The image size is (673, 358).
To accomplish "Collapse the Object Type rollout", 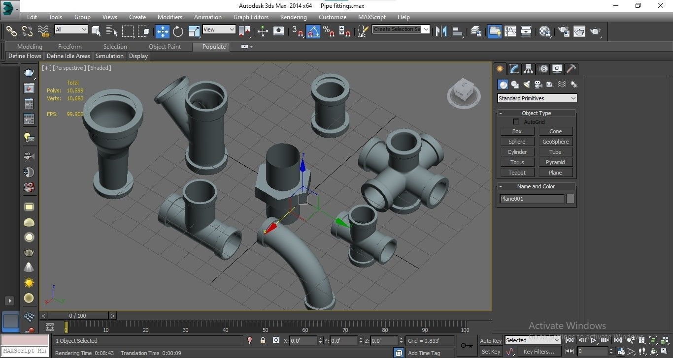I will (x=536, y=113).
